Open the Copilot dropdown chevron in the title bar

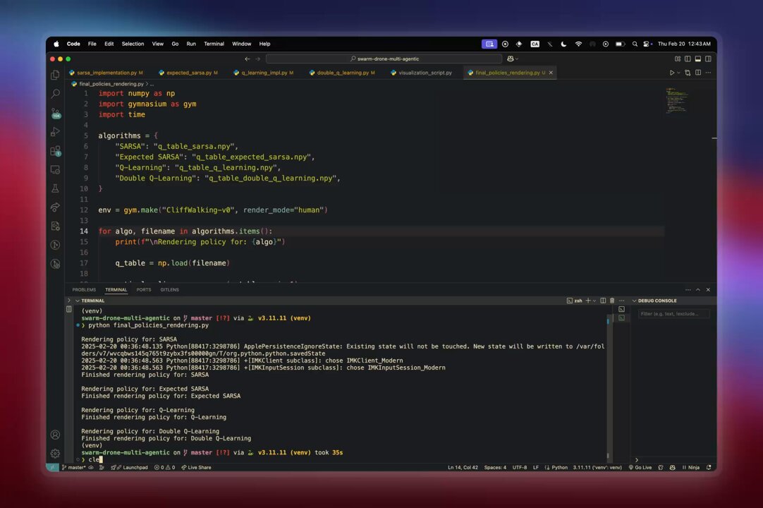(x=517, y=59)
